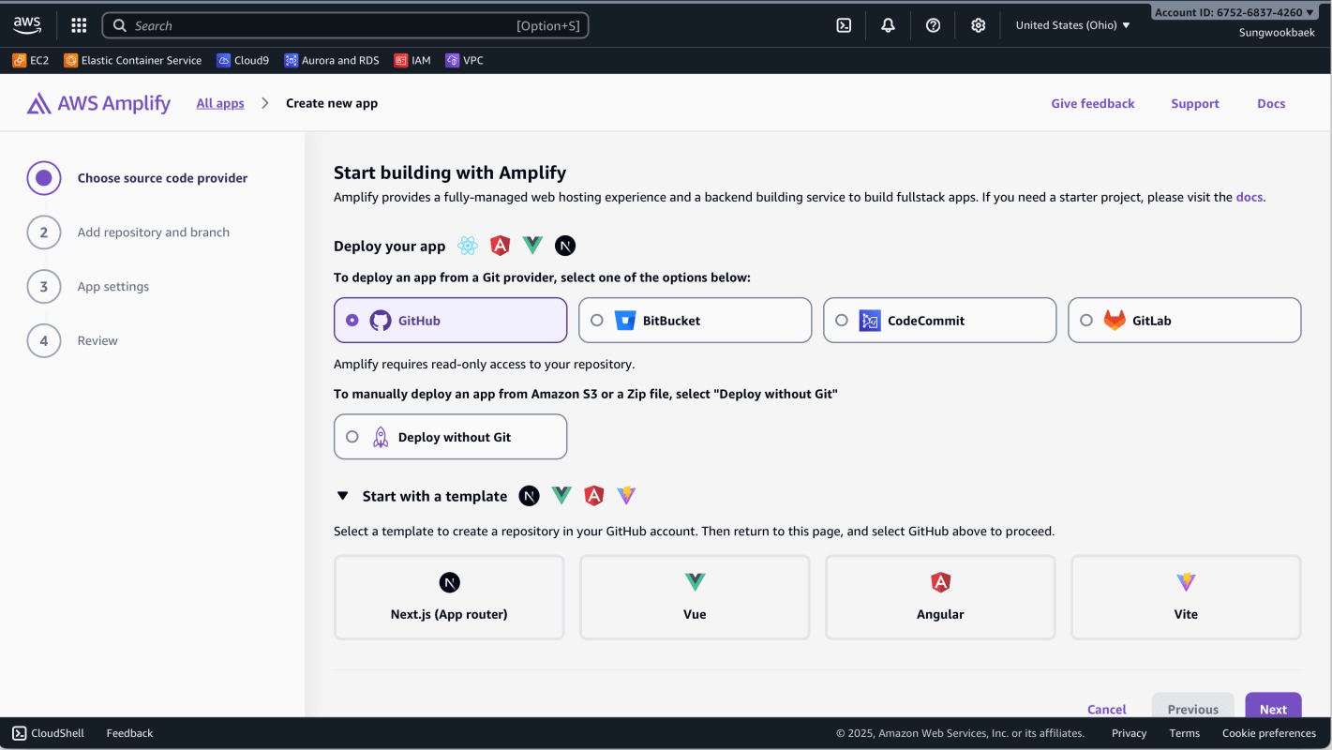The image size is (1332, 750).
Task: Choose the Deploy without Git option
Action: [x=450, y=437]
